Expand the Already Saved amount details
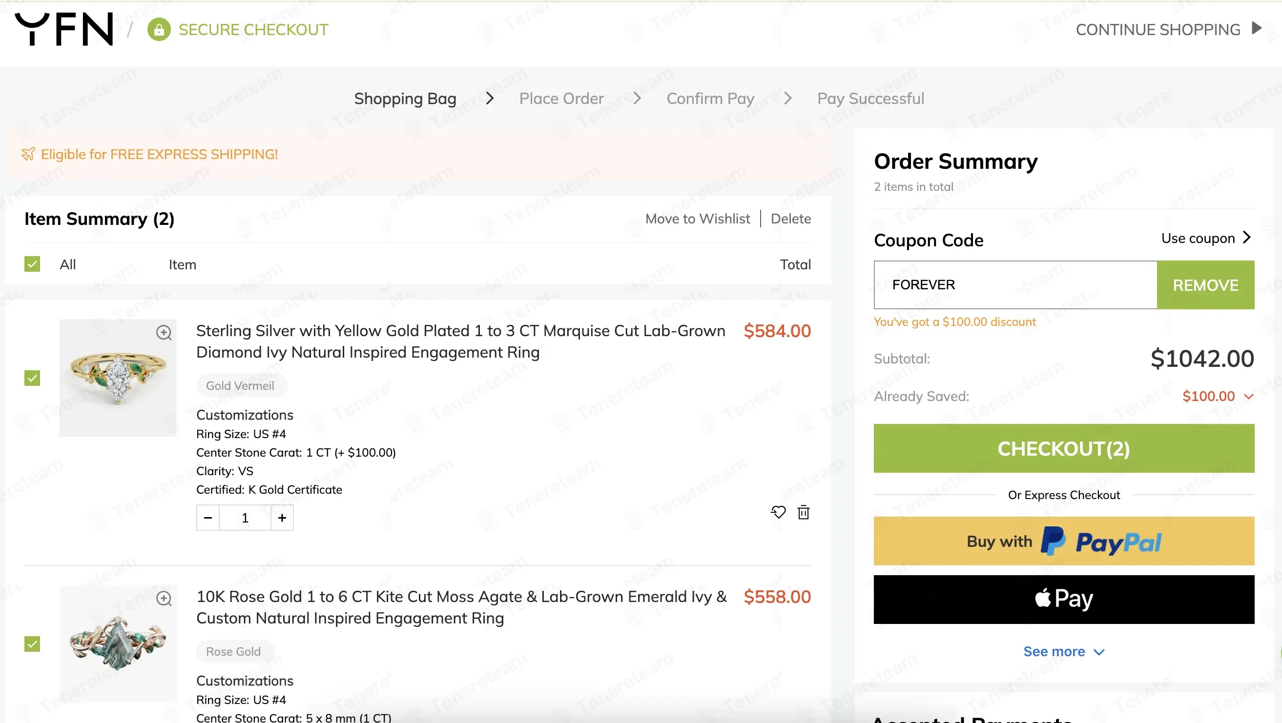 (x=1248, y=396)
